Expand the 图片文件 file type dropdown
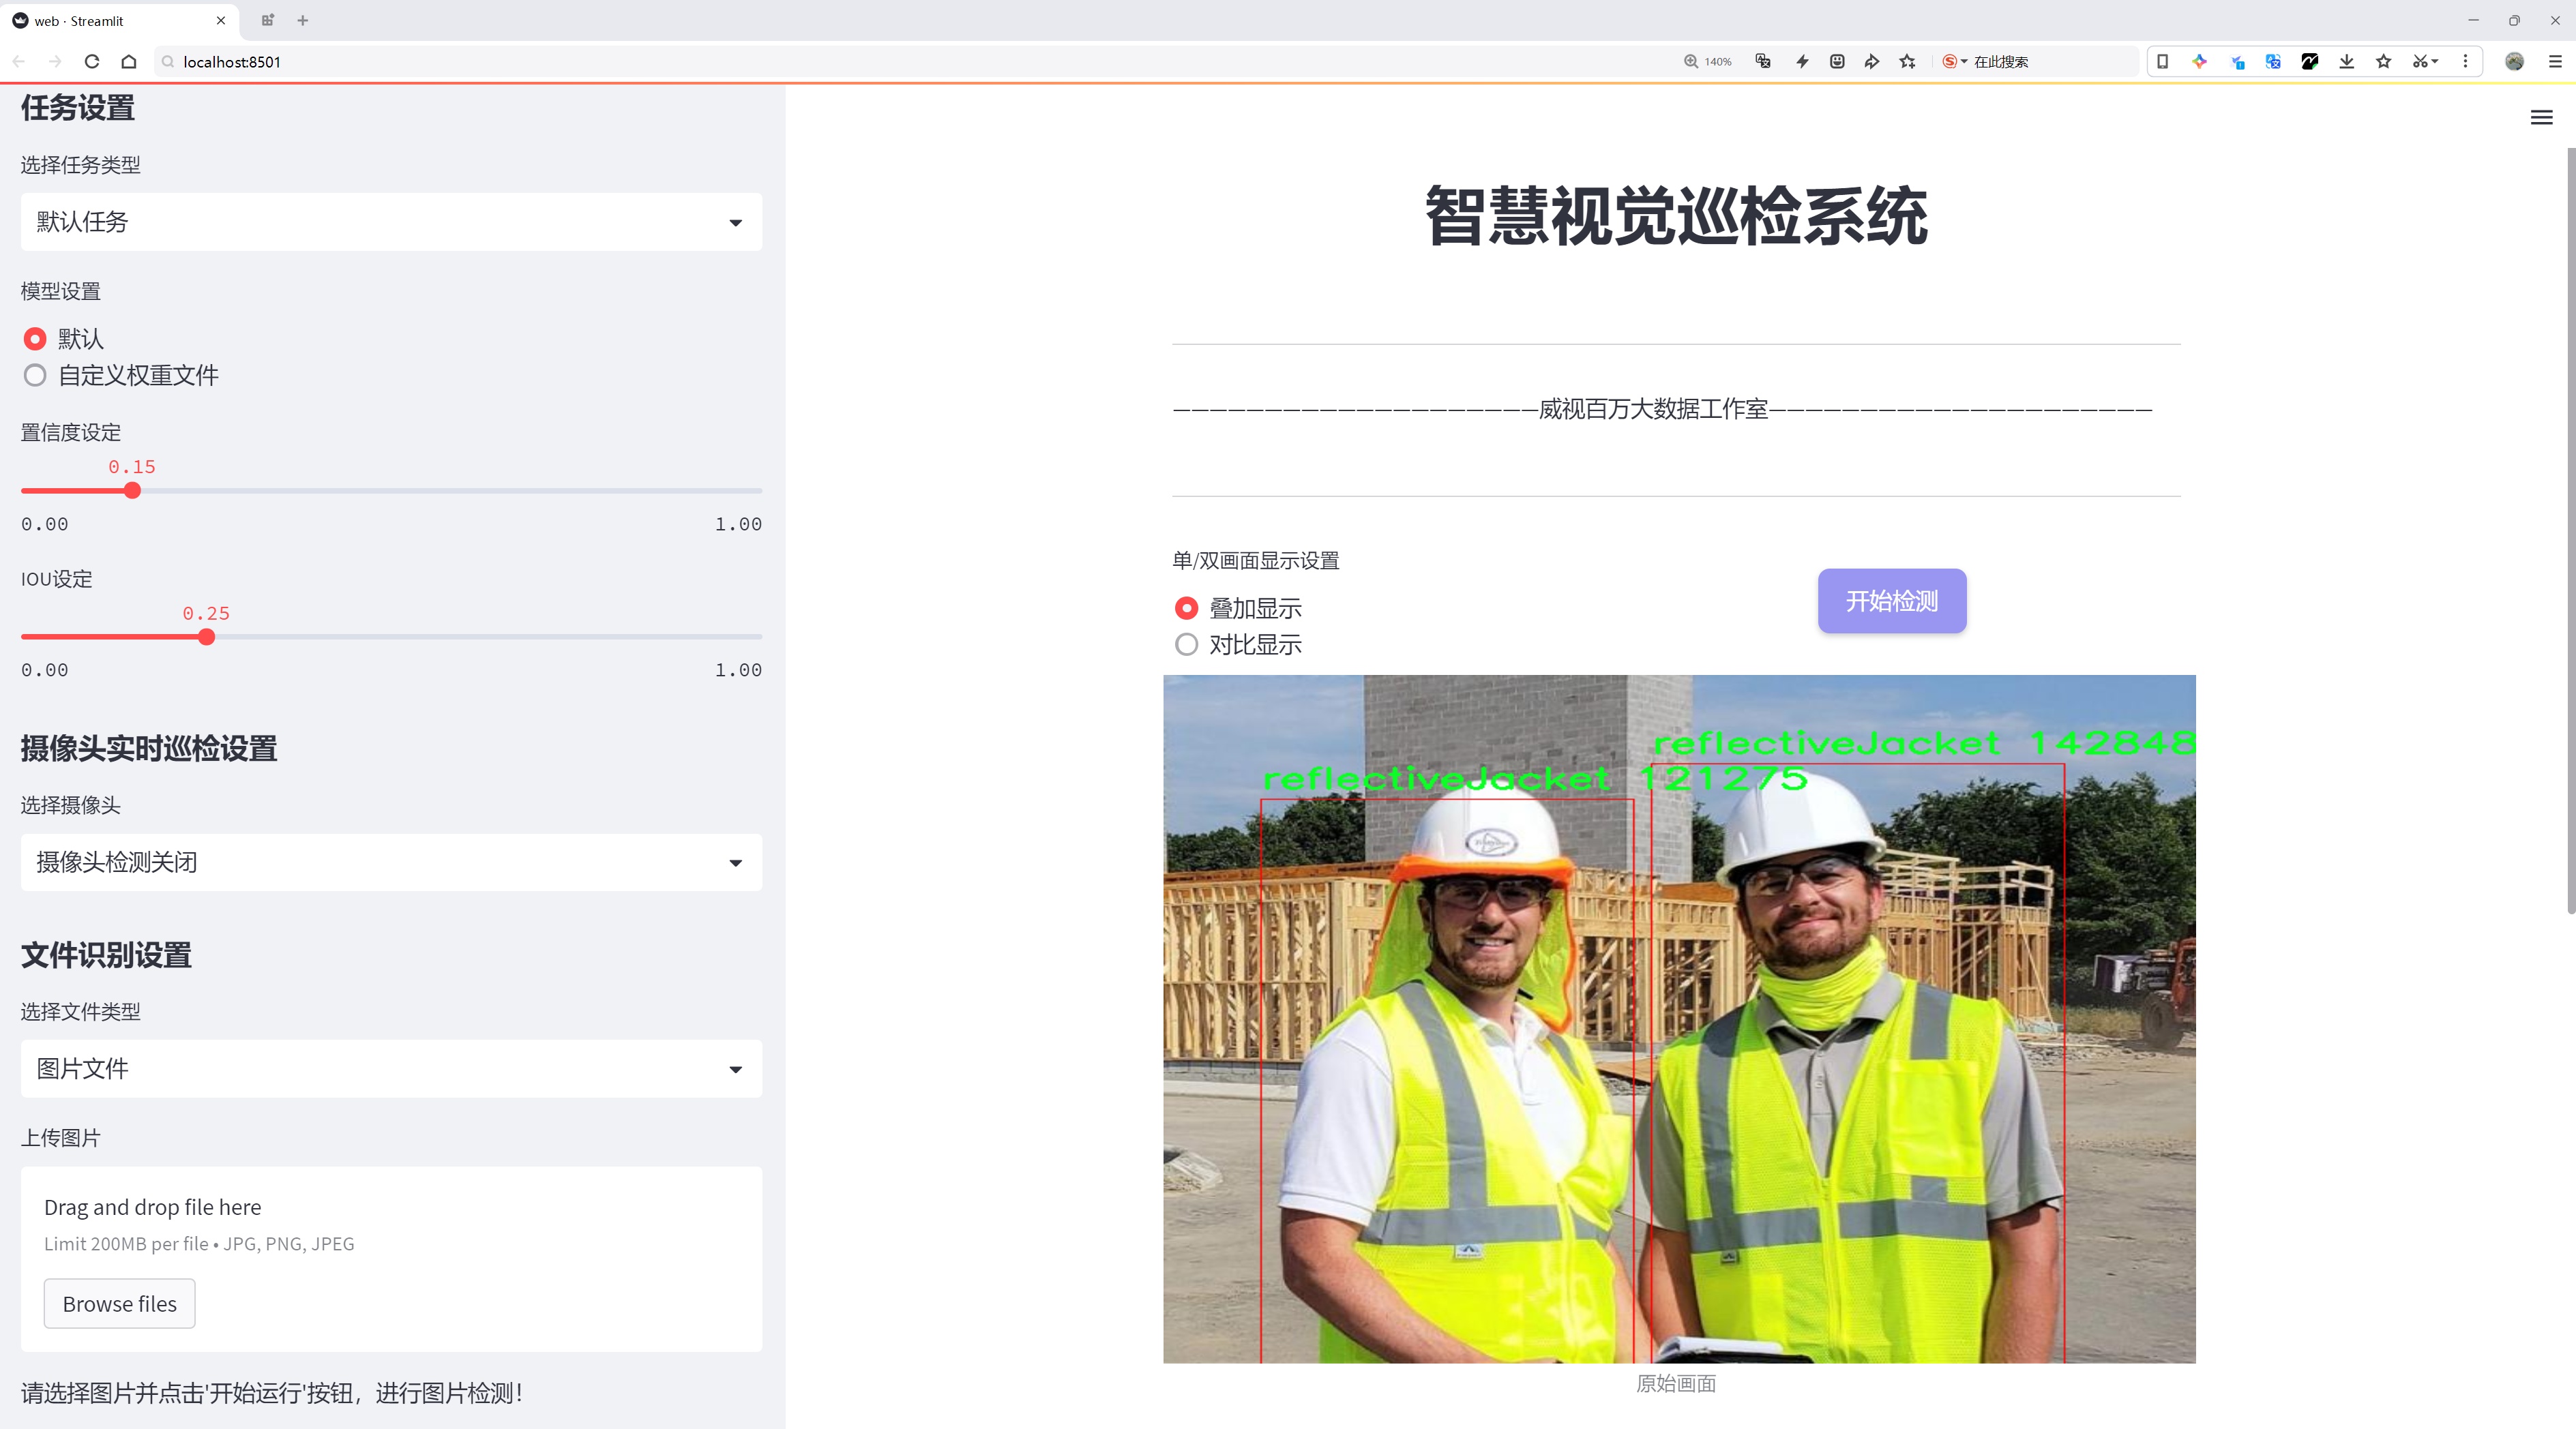This screenshot has width=2576, height=1429. coord(391,1068)
